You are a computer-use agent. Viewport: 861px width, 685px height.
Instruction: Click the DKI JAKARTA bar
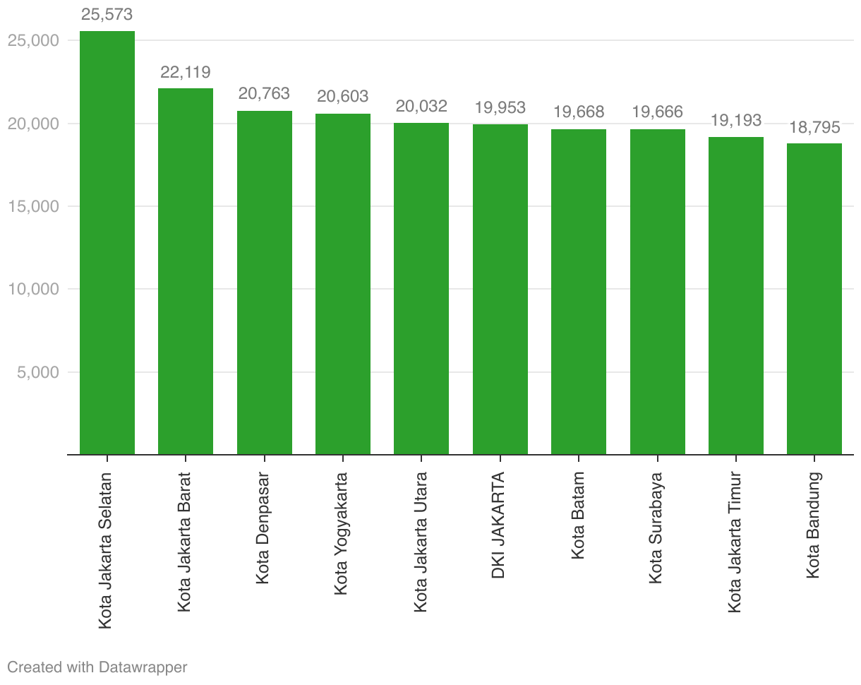[x=500, y=290]
